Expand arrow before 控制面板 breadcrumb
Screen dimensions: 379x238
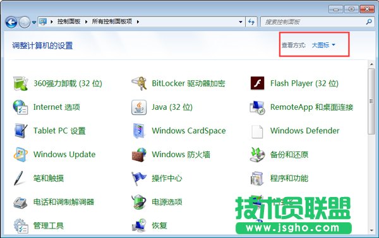[52, 21]
